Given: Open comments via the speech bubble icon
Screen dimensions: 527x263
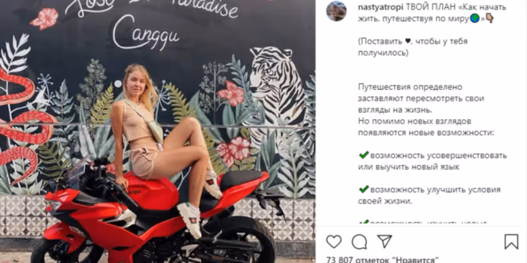Looking at the screenshot, I should [360, 241].
